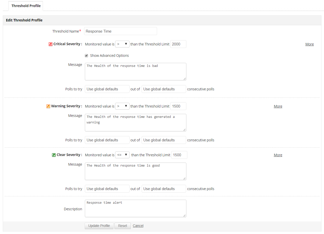324x234 pixels.
Task: Focus the Threshold Name input field
Action: (x=120, y=31)
